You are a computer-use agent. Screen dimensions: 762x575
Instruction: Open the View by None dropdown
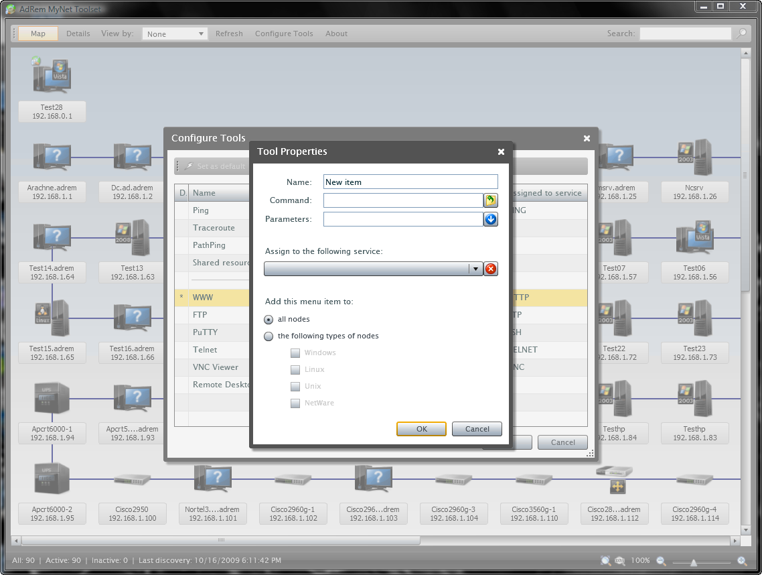(x=175, y=34)
